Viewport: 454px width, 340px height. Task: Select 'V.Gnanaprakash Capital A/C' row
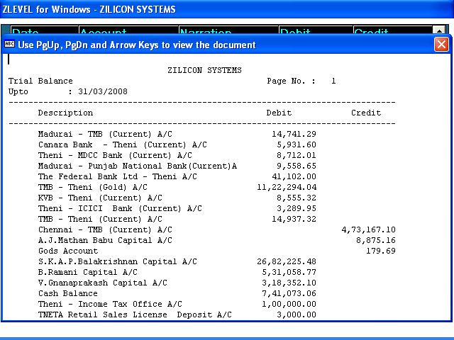[103, 283]
